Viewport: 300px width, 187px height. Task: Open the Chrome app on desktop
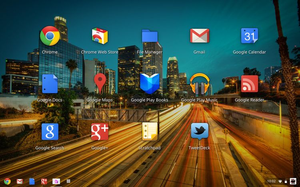(50, 36)
